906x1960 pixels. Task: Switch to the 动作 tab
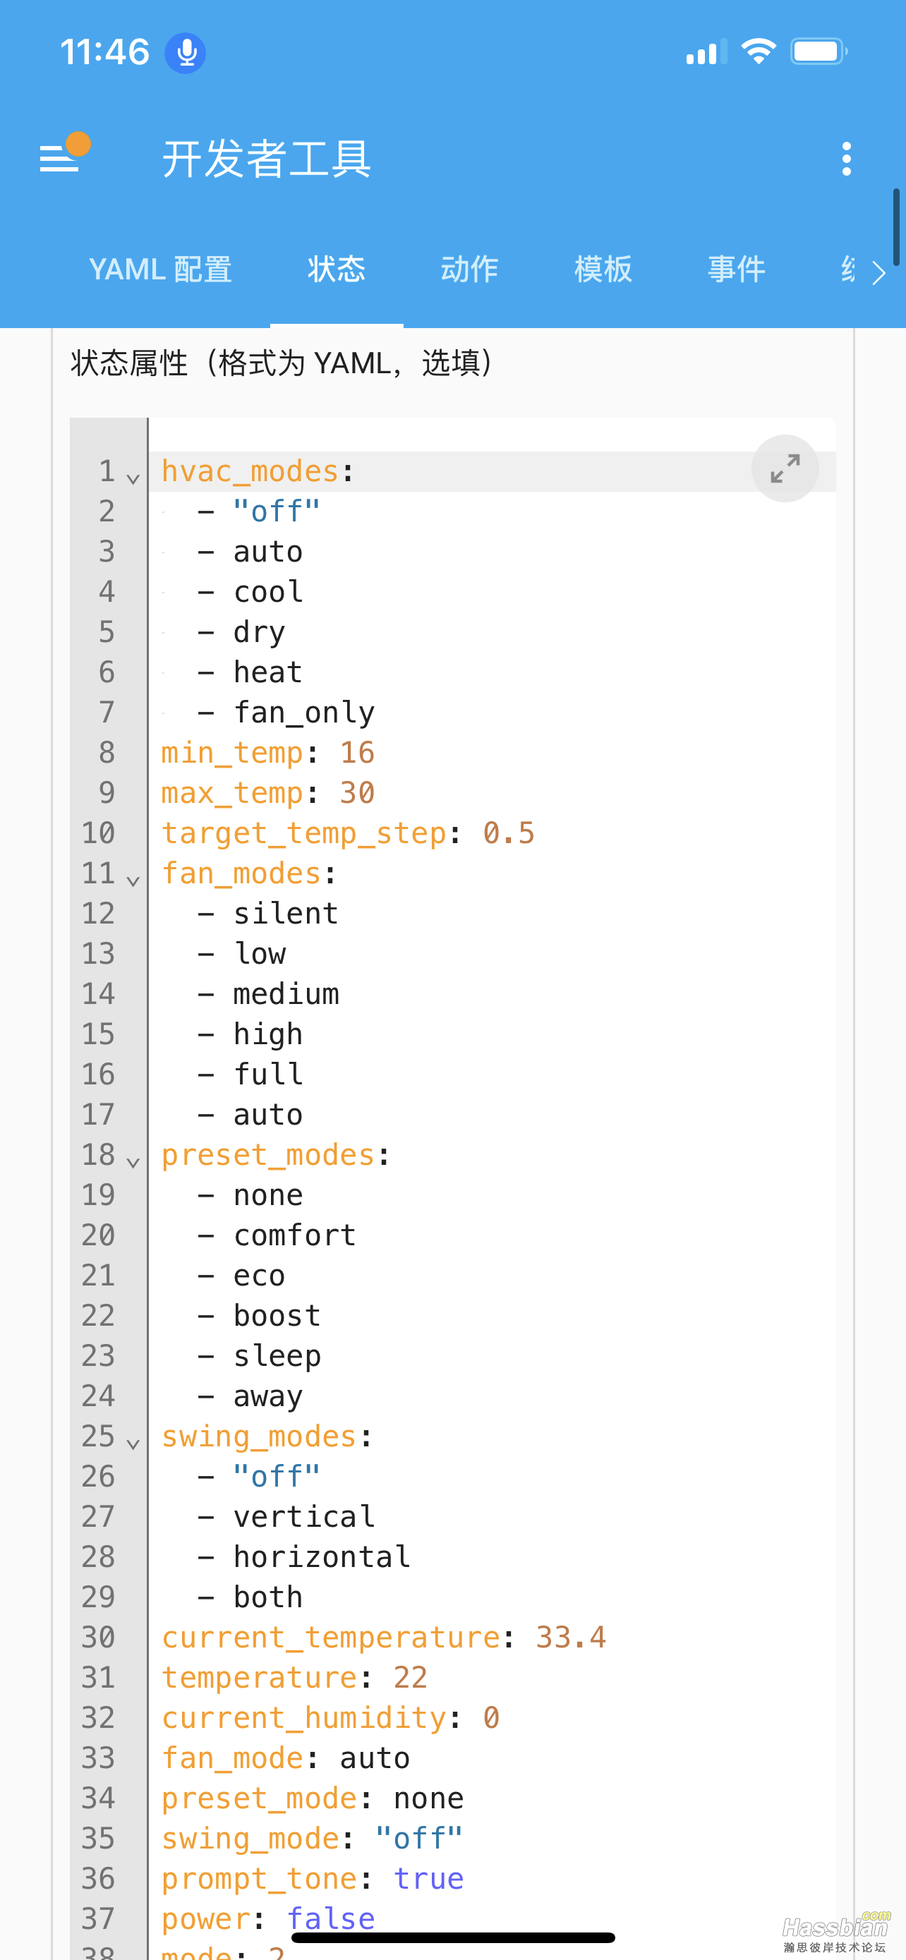[x=470, y=270]
